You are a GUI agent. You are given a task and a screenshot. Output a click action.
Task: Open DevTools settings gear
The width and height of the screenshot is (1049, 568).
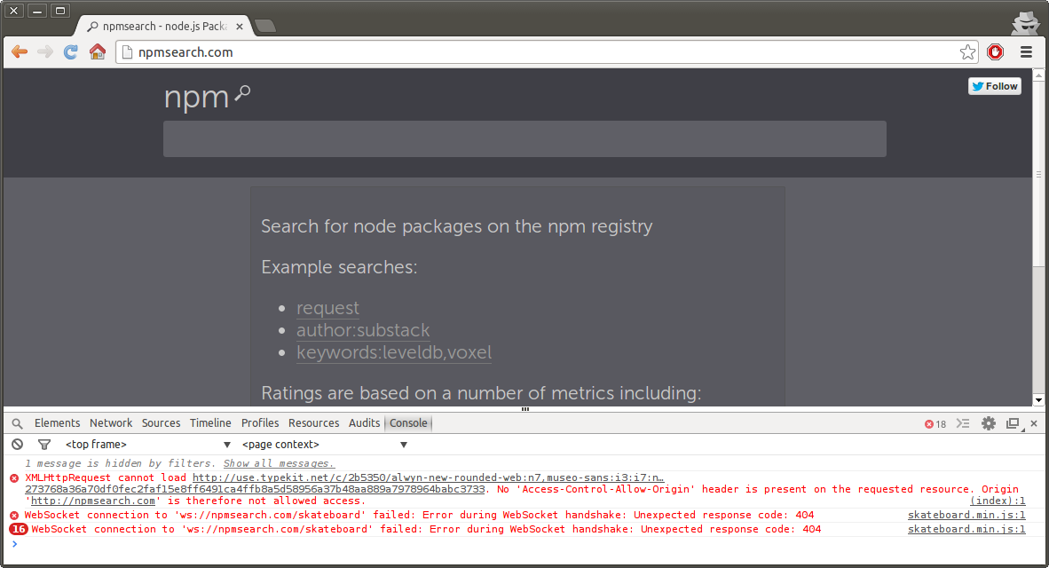[988, 423]
